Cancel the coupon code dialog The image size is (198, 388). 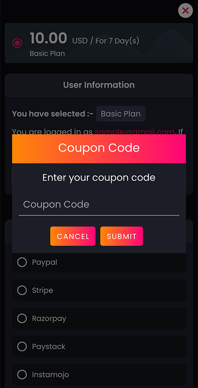(73, 236)
